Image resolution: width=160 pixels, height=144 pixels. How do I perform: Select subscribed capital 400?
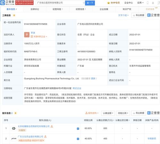[105, 139]
